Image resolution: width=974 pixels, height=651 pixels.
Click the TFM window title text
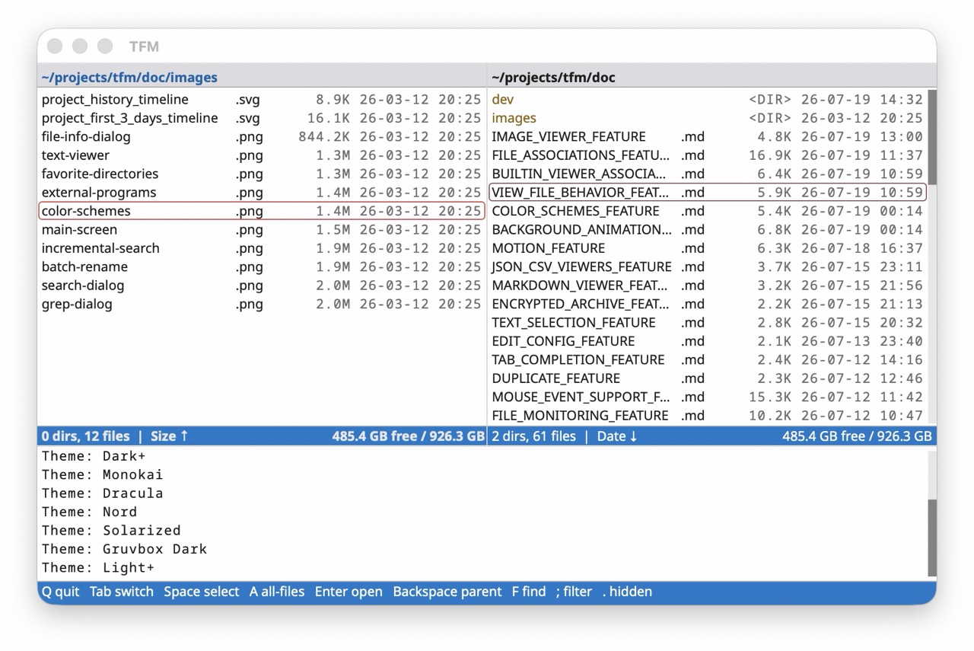click(x=144, y=46)
